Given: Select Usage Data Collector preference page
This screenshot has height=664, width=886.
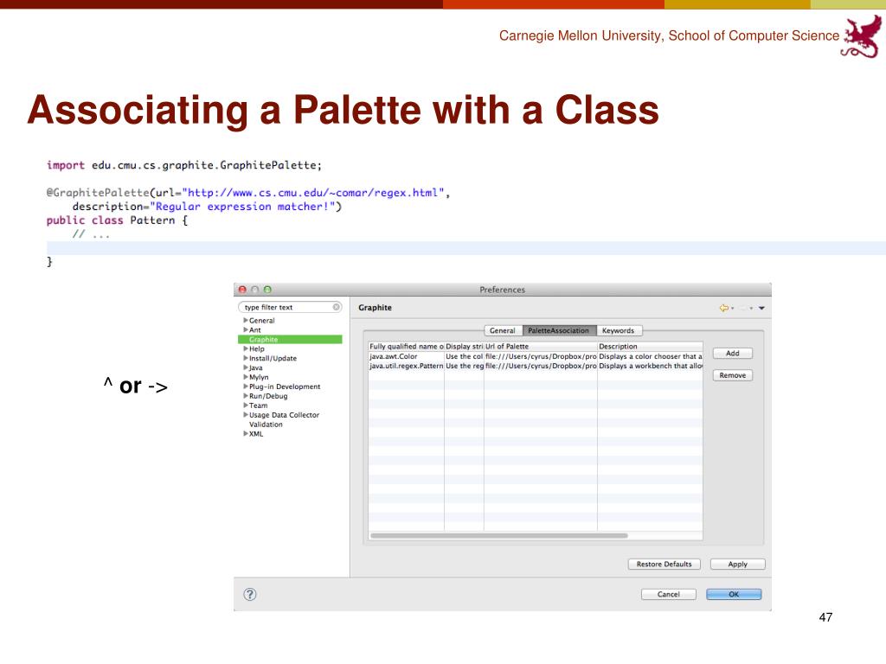Looking at the screenshot, I should tap(284, 415).
